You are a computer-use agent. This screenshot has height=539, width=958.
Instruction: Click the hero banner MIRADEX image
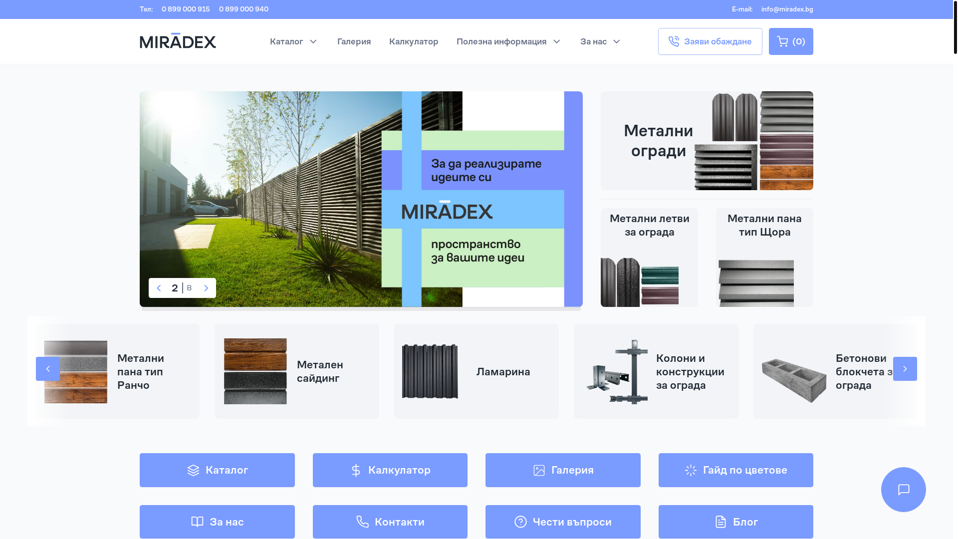[x=361, y=199]
